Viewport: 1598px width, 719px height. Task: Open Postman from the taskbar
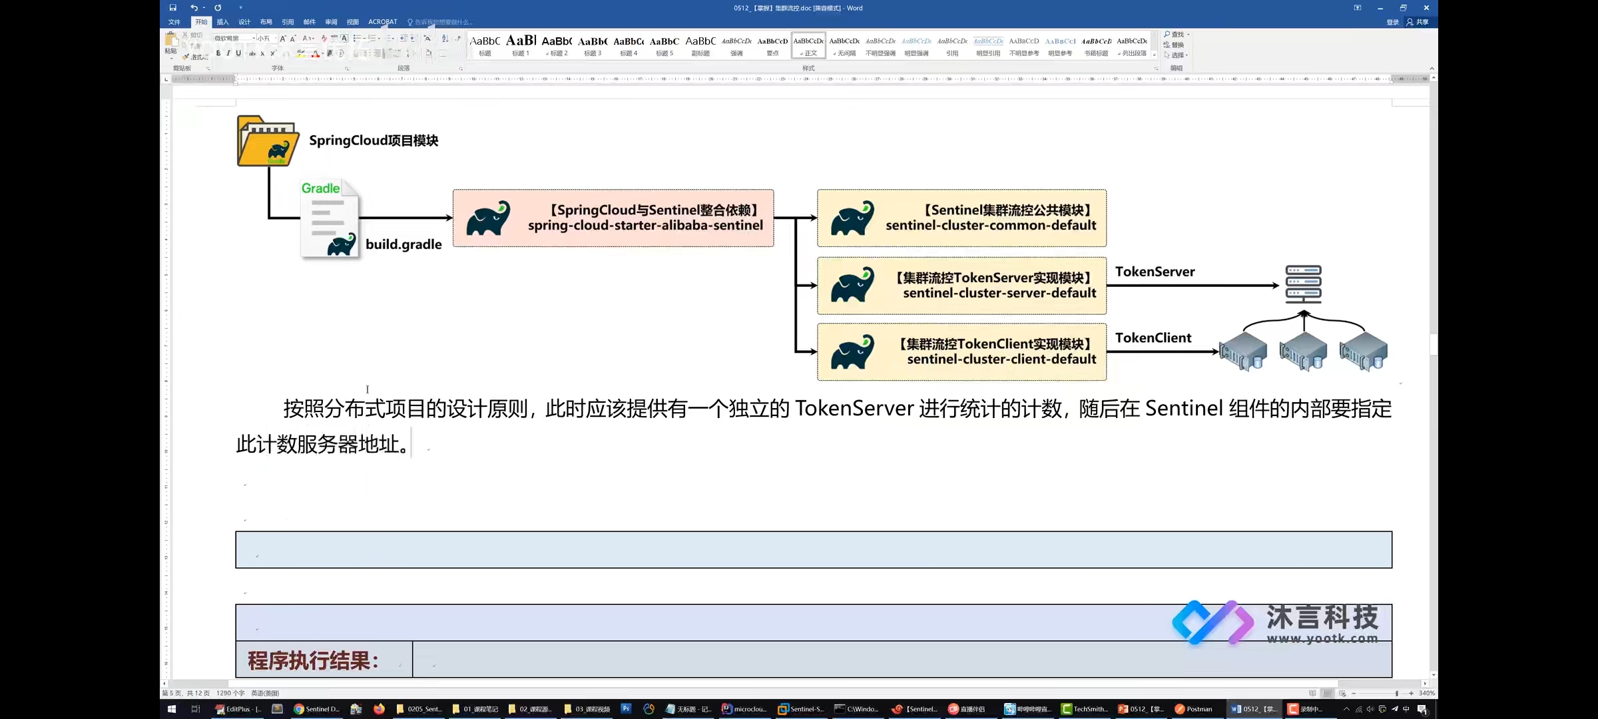pyautogui.click(x=1194, y=709)
